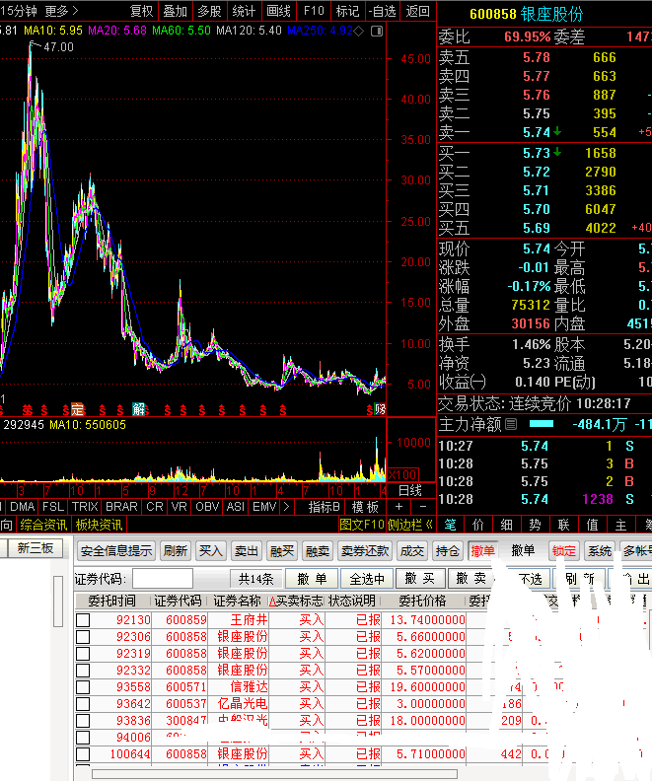Click 多股 in chart toolbar
This screenshot has height=781, width=652.
tap(209, 11)
